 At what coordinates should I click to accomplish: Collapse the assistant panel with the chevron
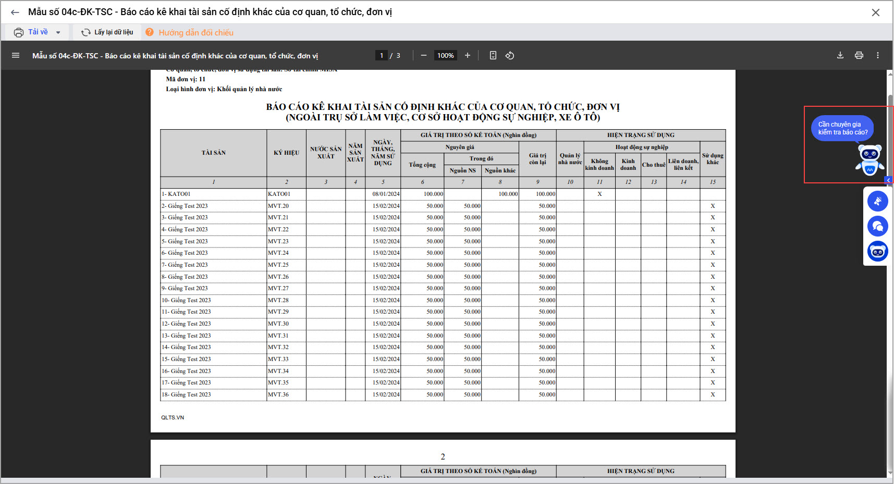pos(889,180)
